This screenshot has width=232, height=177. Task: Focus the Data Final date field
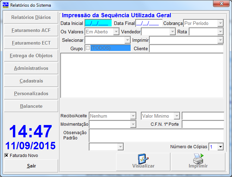coord(149,23)
